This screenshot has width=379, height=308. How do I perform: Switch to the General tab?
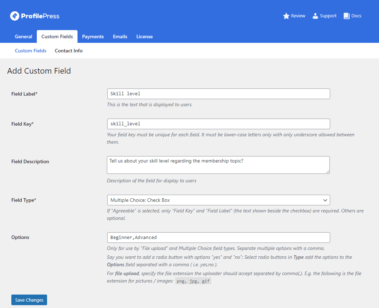pyautogui.click(x=23, y=36)
